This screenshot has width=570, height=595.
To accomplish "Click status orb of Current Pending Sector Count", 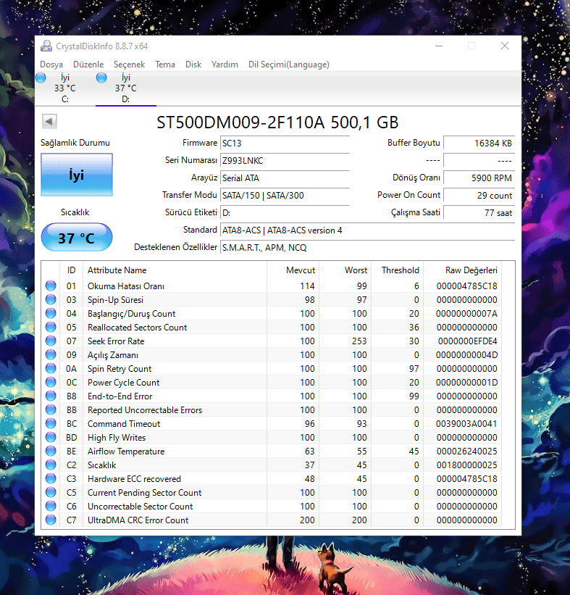I will pyautogui.click(x=51, y=493).
